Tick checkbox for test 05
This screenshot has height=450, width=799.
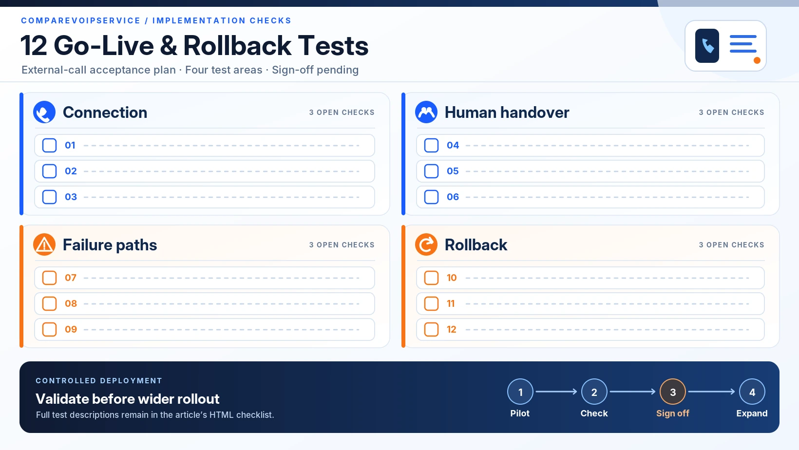point(432,171)
